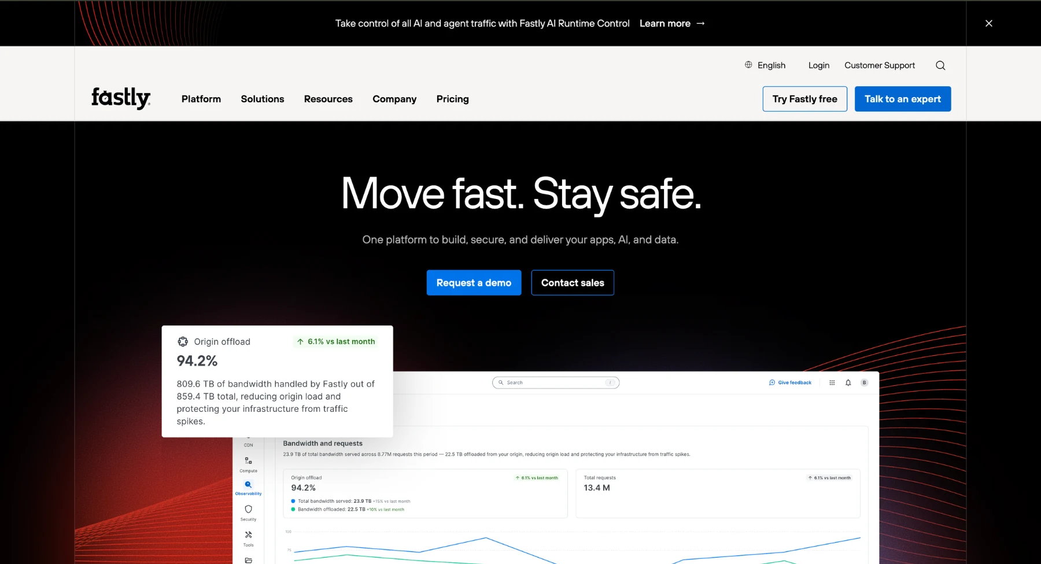Click the 6.1% vs last month badge in popup card
Screen dimensions: 1041x564
(336, 342)
